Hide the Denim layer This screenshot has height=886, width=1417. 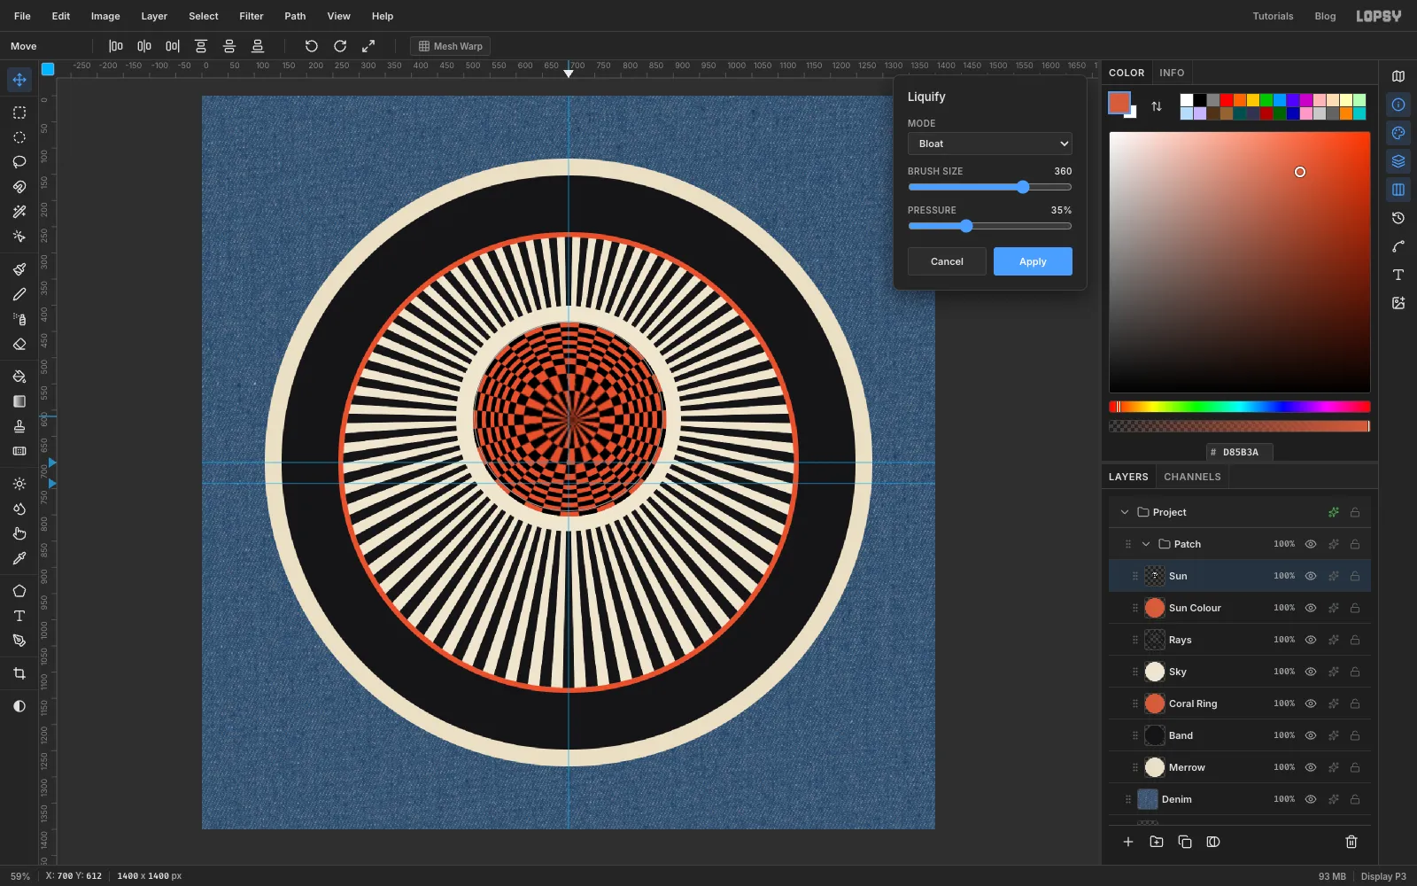pyautogui.click(x=1311, y=799)
